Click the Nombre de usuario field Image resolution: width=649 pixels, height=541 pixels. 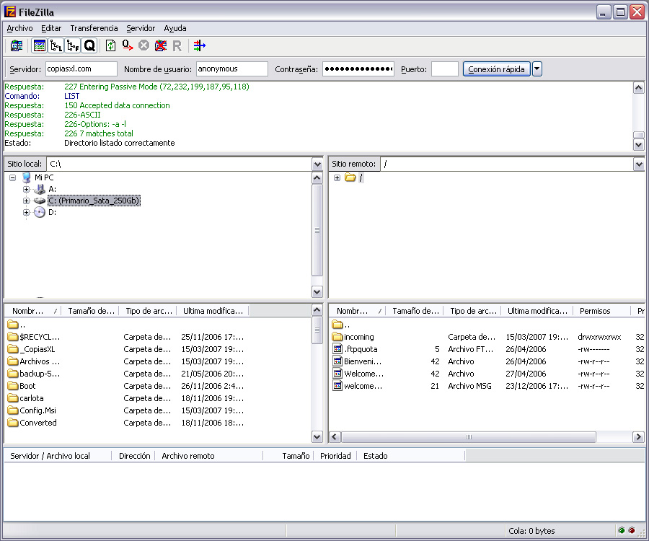click(231, 69)
